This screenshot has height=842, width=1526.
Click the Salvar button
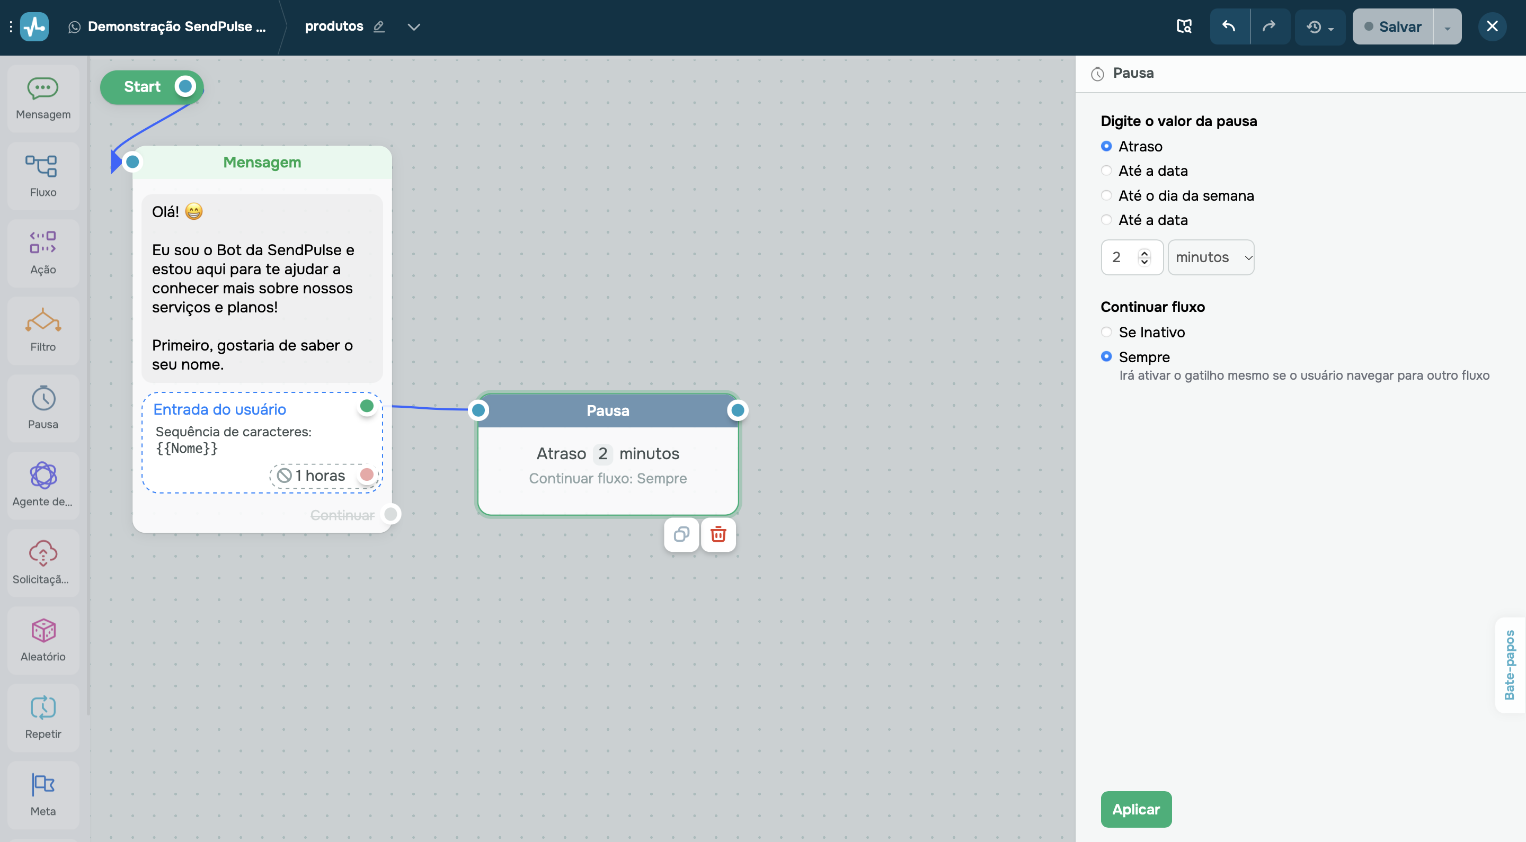[x=1394, y=26]
